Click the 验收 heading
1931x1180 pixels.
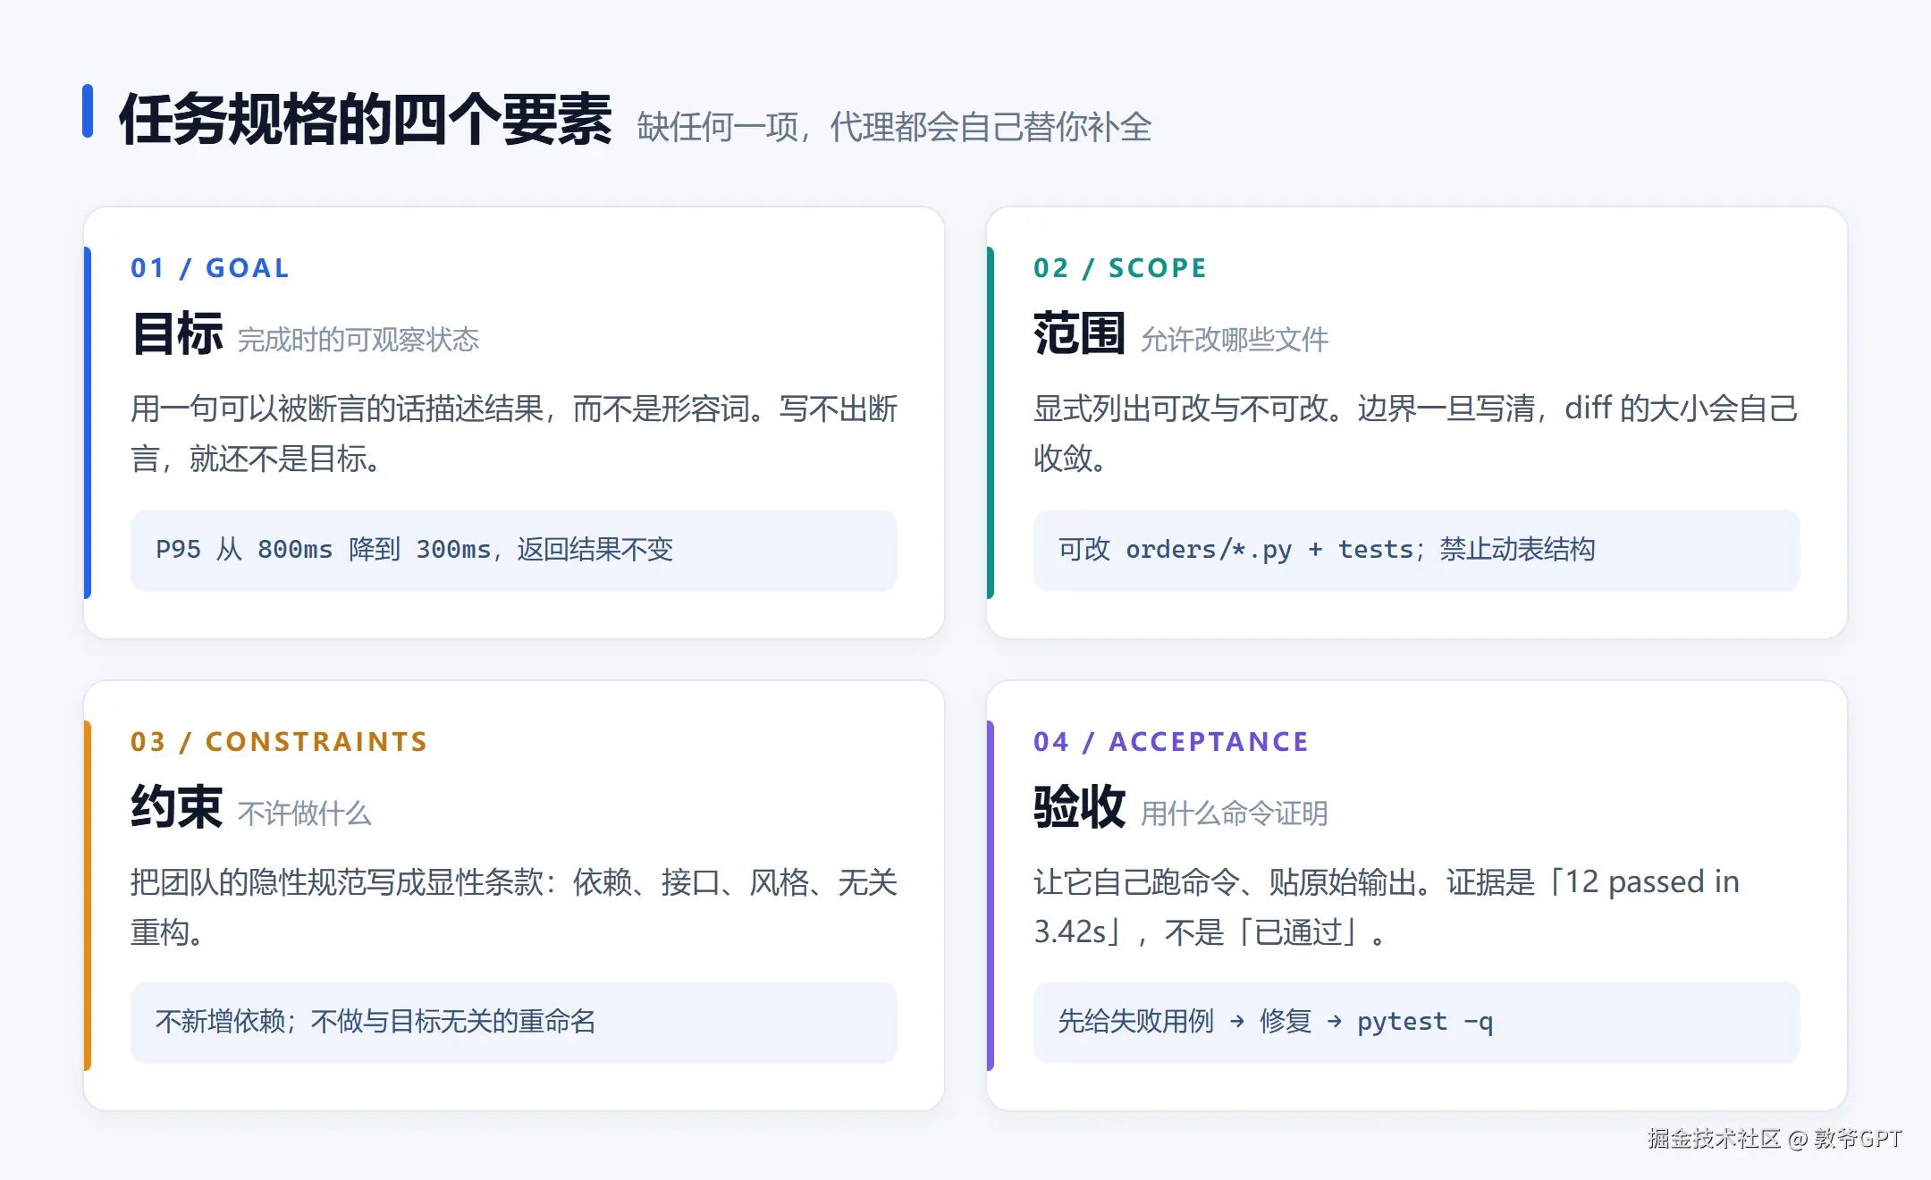pyautogui.click(x=1079, y=807)
